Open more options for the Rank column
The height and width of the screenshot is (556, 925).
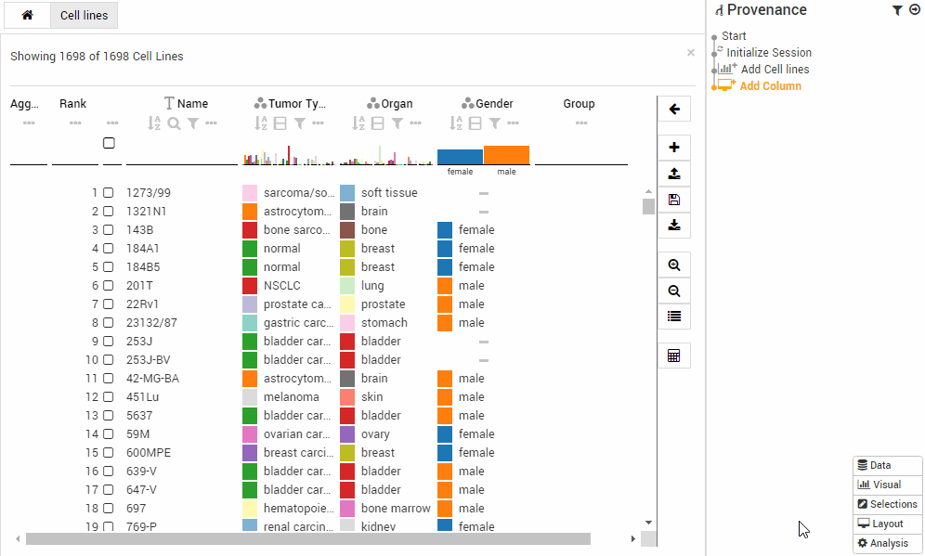tap(74, 121)
